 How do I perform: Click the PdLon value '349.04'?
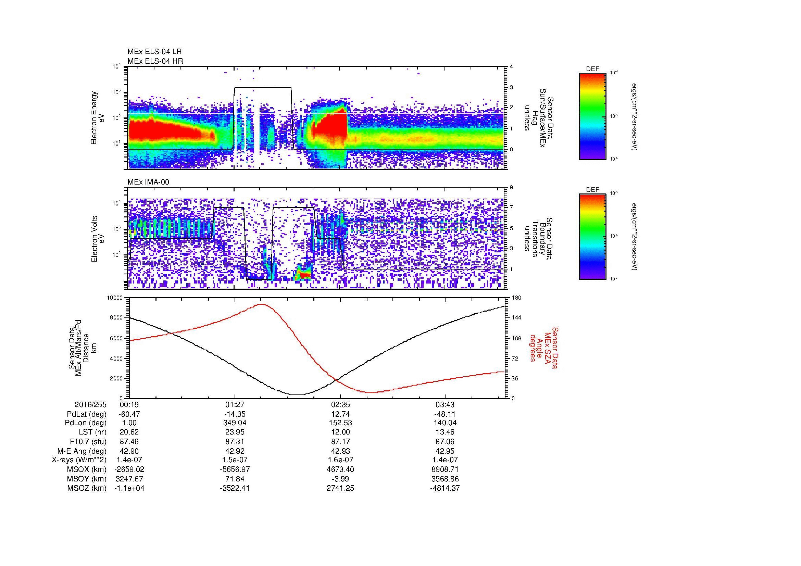coord(235,423)
